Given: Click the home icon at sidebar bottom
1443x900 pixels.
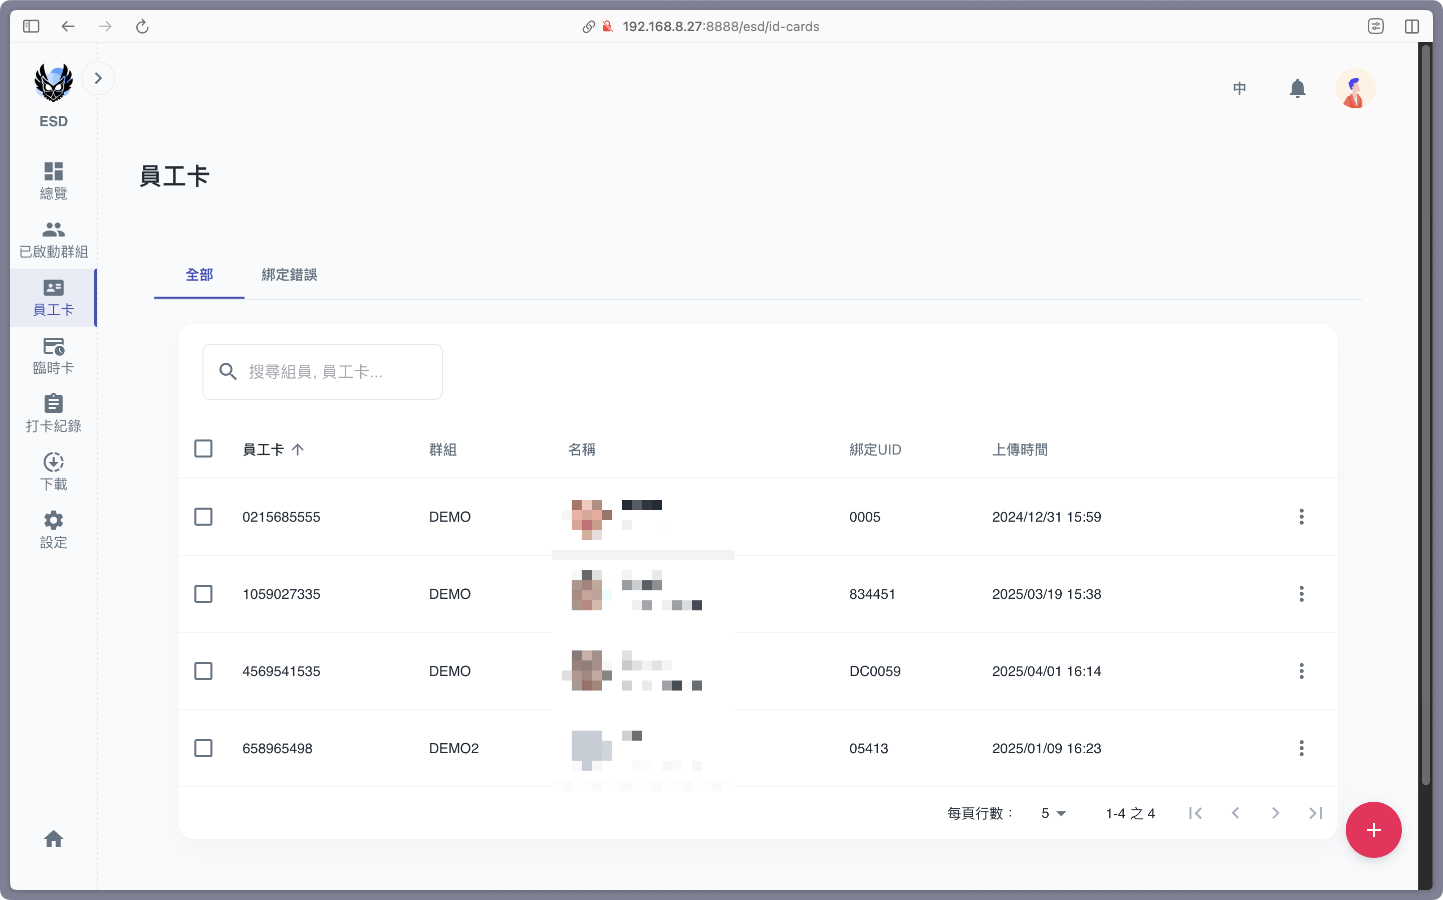Looking at the screenshot, I should [54, 839].
